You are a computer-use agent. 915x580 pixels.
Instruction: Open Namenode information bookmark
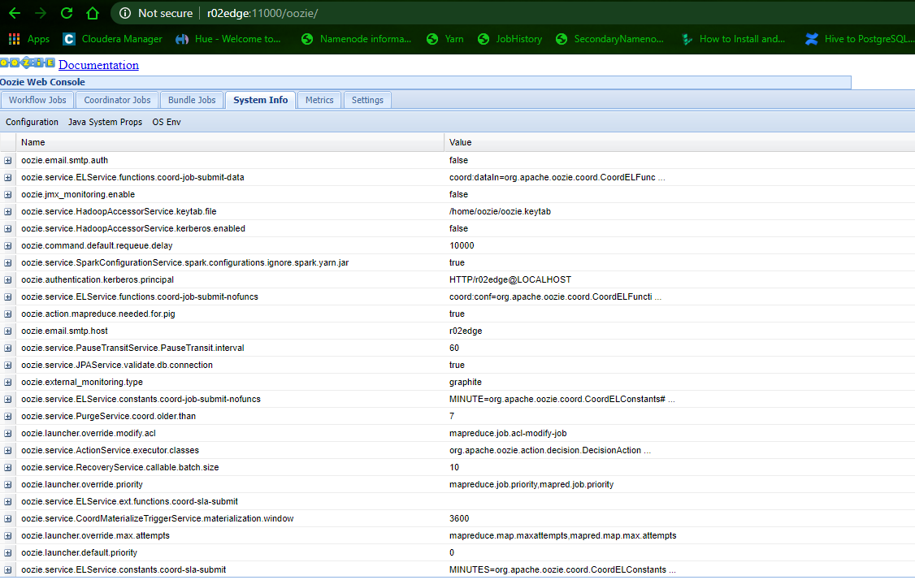tap(356, 39)
